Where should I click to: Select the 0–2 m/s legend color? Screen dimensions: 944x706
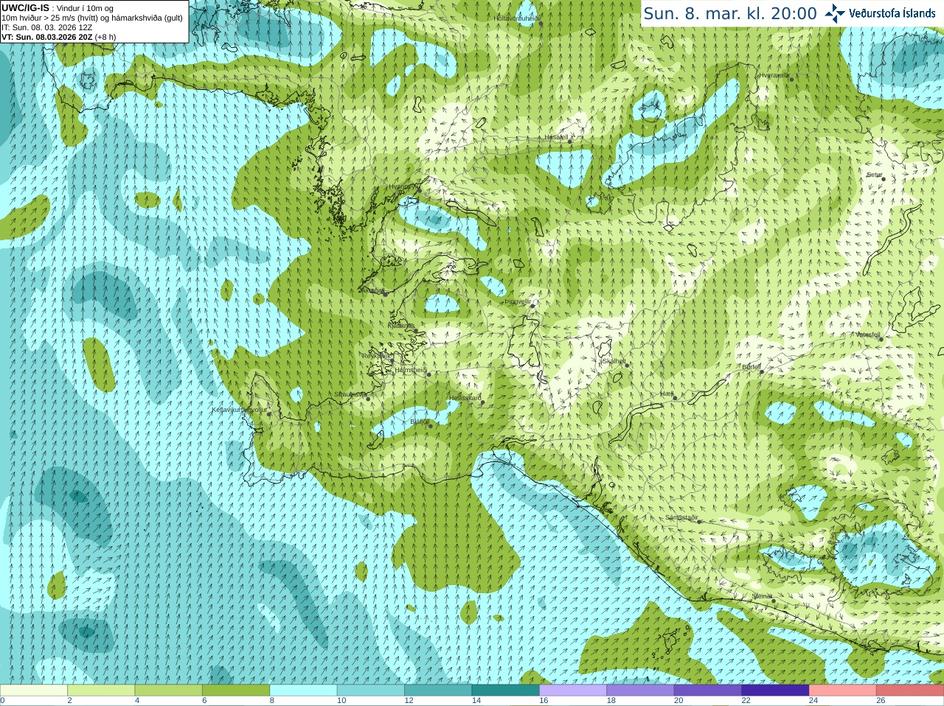click(x=33, y=690)
